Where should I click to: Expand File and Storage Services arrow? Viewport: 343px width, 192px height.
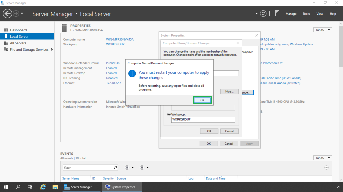52,49
